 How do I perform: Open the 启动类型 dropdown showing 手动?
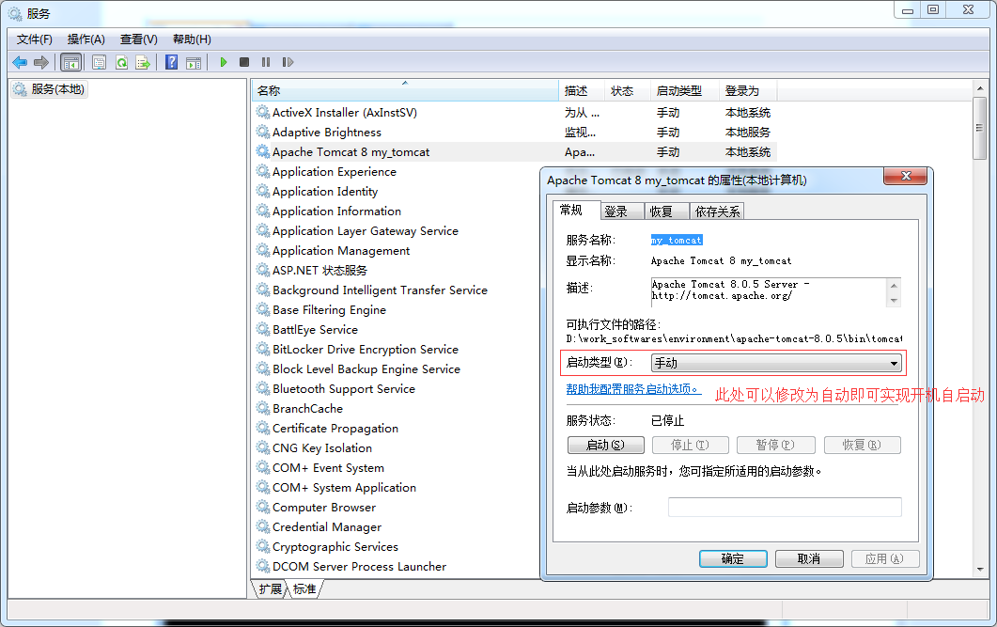tap(776, 363)
